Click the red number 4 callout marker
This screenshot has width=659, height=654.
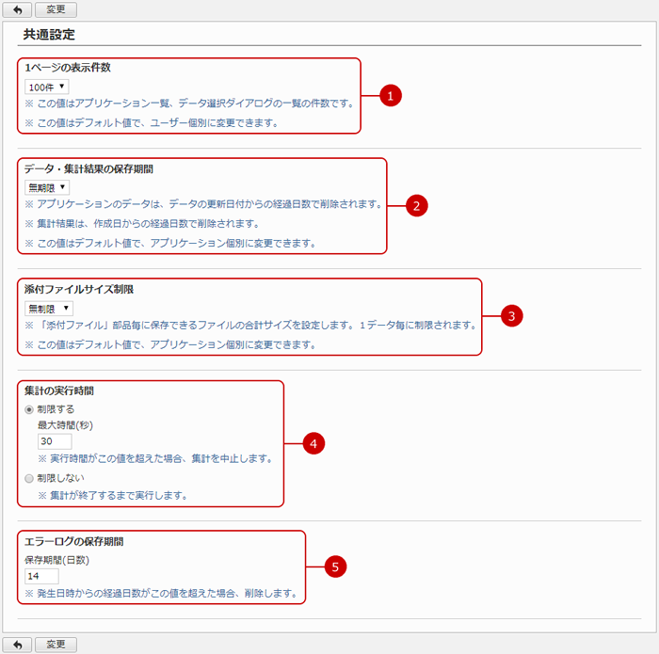pyautogui.click(x=313, y=444)
